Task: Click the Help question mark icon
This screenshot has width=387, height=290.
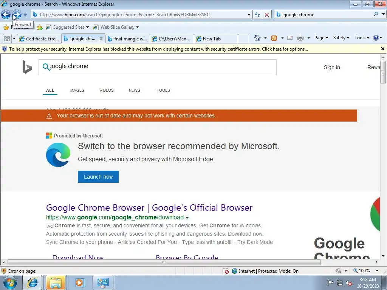Action: [x=376, y=38]
